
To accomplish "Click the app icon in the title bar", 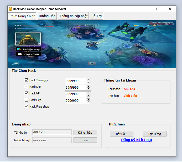I will click(11, 9).
